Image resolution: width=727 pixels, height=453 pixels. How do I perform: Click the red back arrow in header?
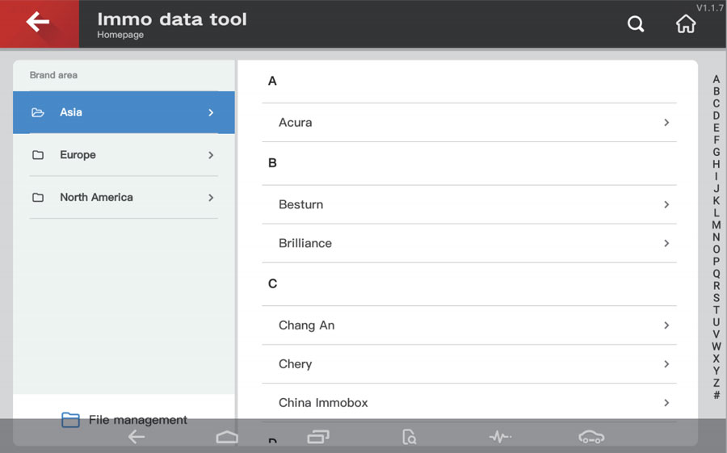pos(38,23)
